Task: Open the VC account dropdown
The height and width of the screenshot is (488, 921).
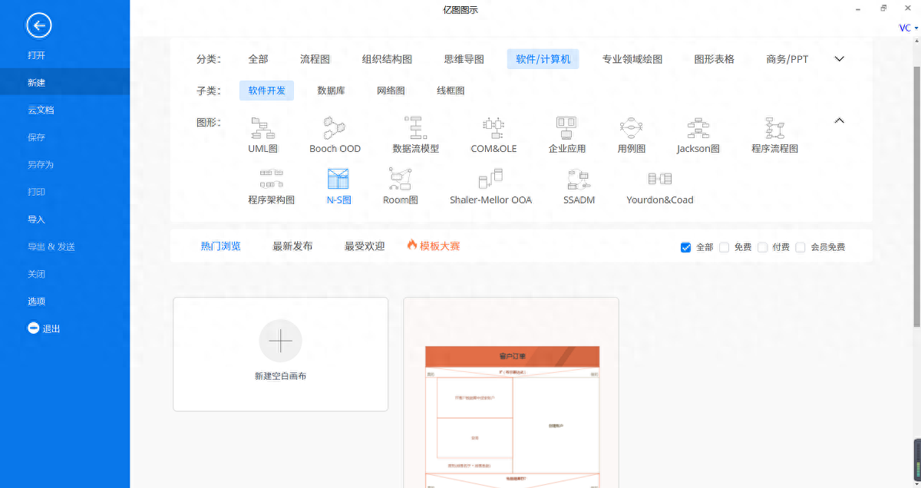Action: point(908,28)
